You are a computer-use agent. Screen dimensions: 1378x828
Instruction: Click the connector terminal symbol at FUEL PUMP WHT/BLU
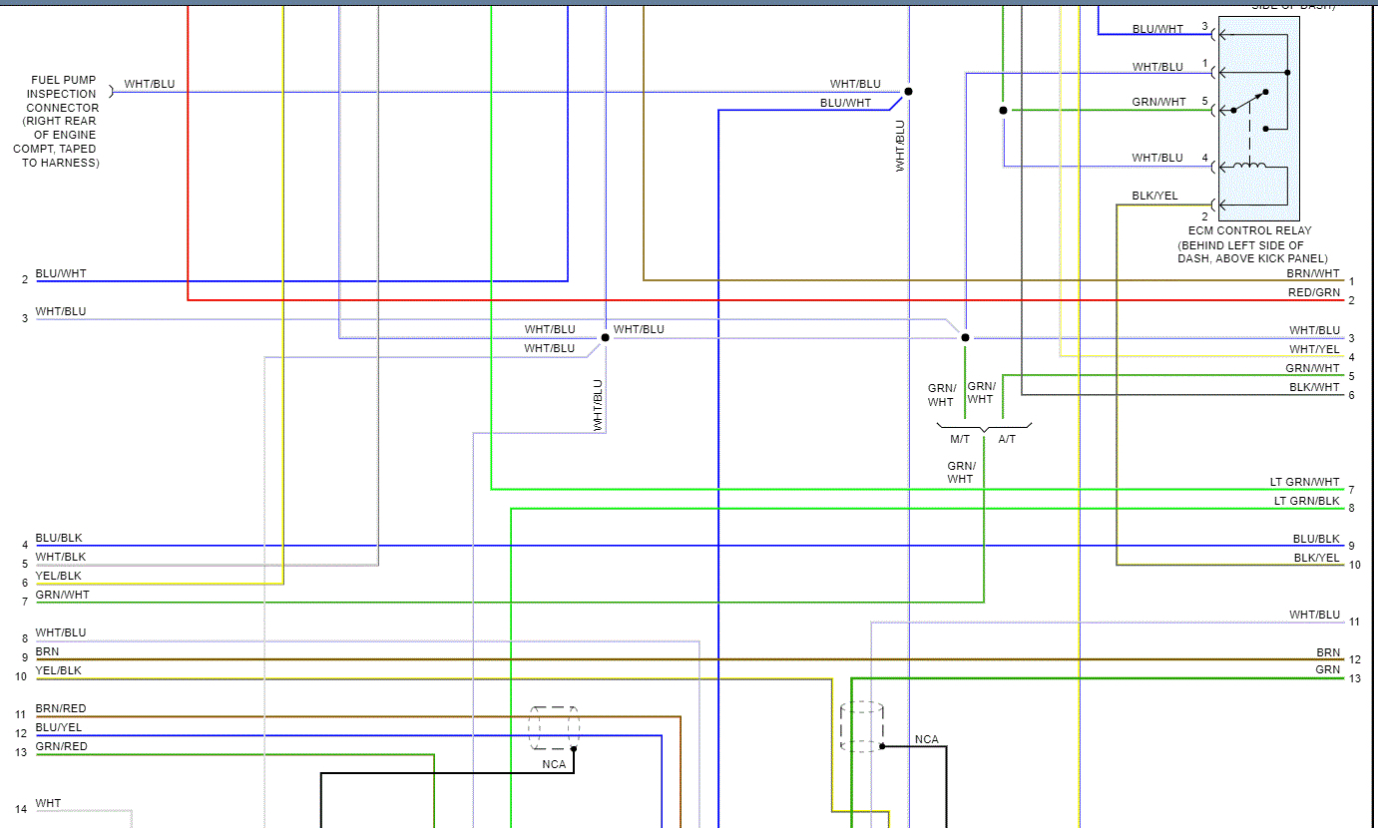point(111,91)
